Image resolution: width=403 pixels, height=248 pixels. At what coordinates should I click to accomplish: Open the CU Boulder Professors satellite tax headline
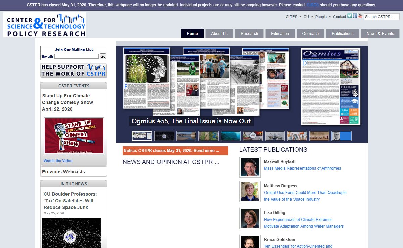(x=70, y=201)
